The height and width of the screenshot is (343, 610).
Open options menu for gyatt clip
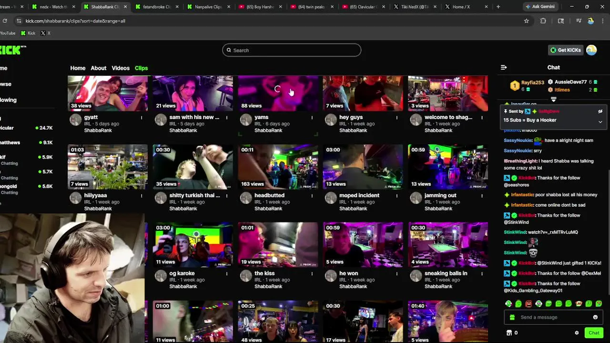(x=142, y=117)
